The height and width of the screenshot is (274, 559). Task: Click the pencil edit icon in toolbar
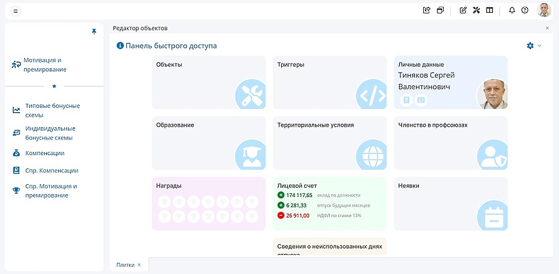click(x=463, y=10)
